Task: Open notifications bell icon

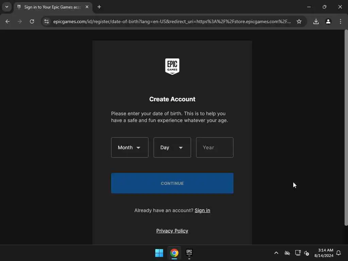Action: [338, 253]
